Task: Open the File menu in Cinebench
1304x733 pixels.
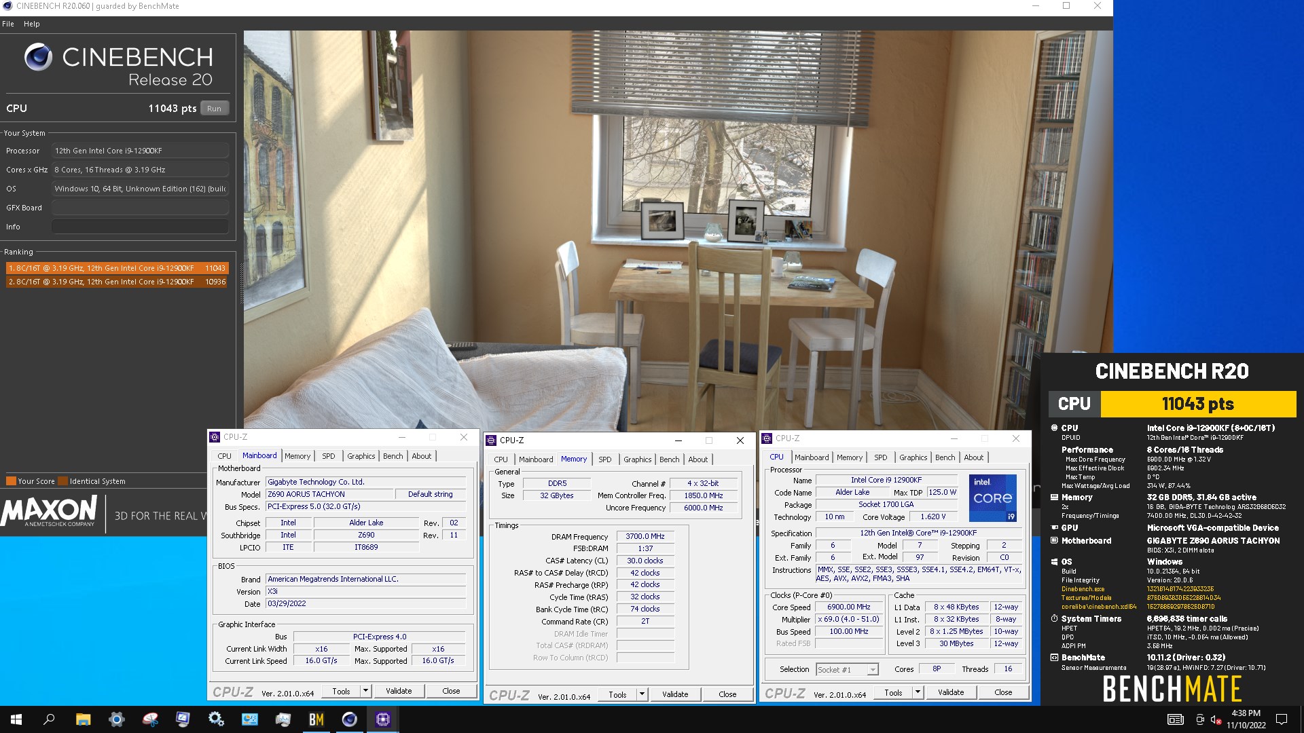Action: 8,24
